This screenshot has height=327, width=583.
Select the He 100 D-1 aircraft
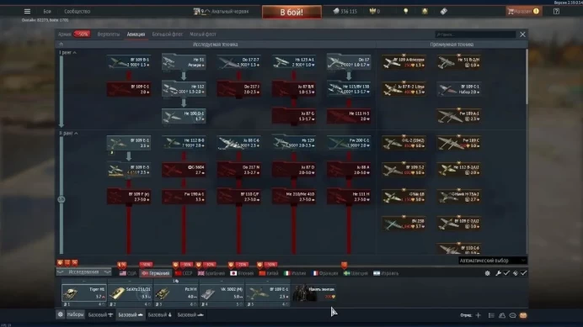[184, 116]
